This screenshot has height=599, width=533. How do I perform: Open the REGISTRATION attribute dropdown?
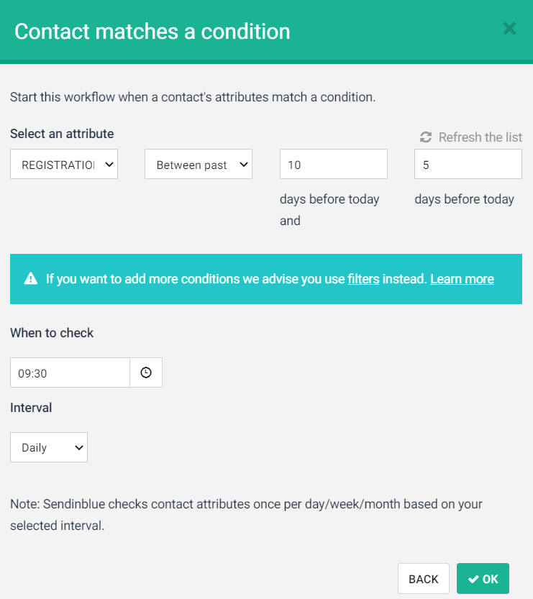[64, 164]
